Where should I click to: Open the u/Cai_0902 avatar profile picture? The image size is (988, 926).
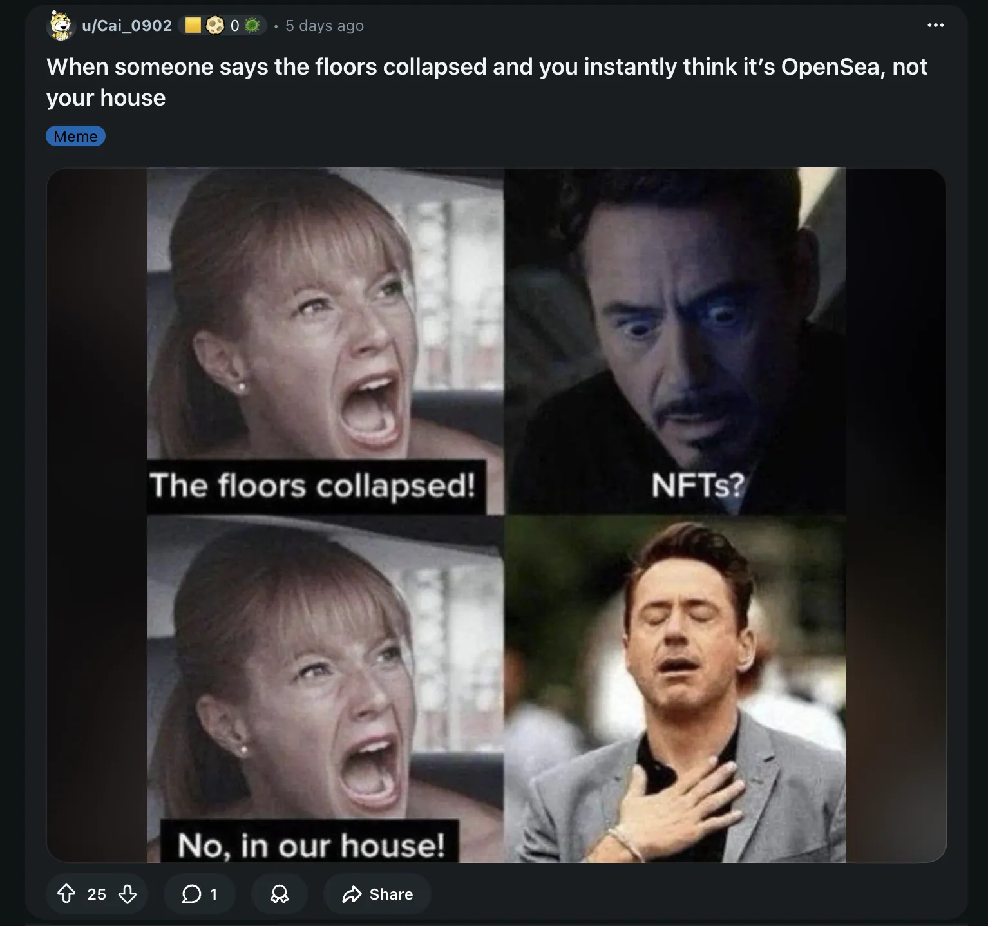click(61, 26)
